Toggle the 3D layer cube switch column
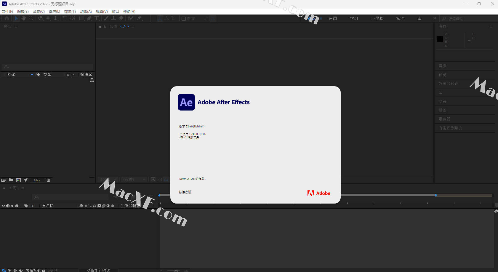This screenshot has height=272, width=498. point(112,206)
